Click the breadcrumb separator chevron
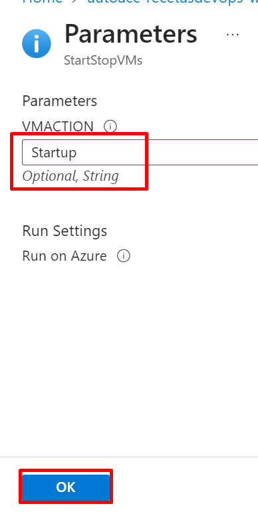 click(74, 1)
